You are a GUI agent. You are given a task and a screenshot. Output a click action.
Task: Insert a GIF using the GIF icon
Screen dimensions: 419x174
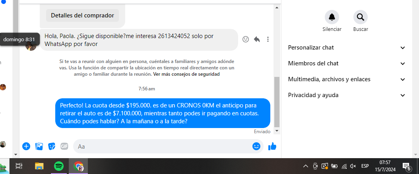click(64, 146)
